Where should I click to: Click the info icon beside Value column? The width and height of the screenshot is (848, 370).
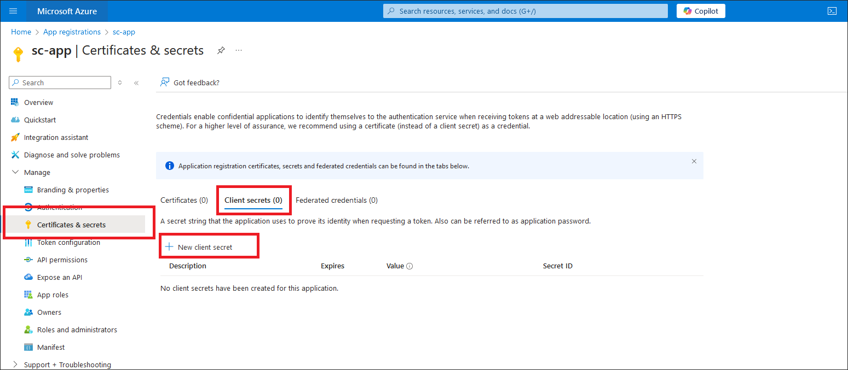(x=409, y=266)
